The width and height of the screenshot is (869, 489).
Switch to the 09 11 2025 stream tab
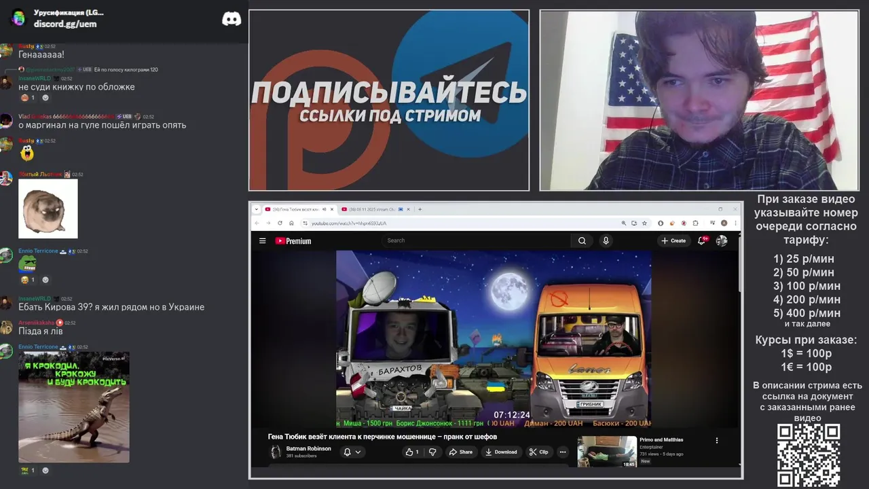pyautogui.click(x=371, y=209)
